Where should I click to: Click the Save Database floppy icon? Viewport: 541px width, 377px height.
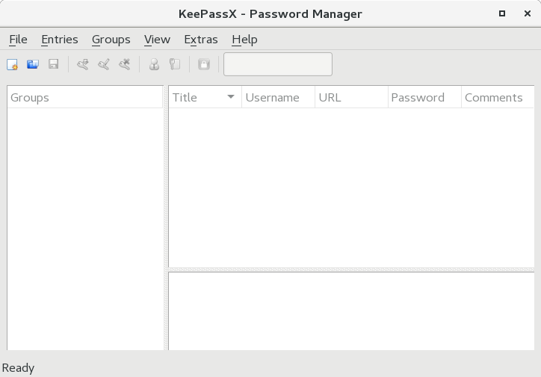pos(54,64)
